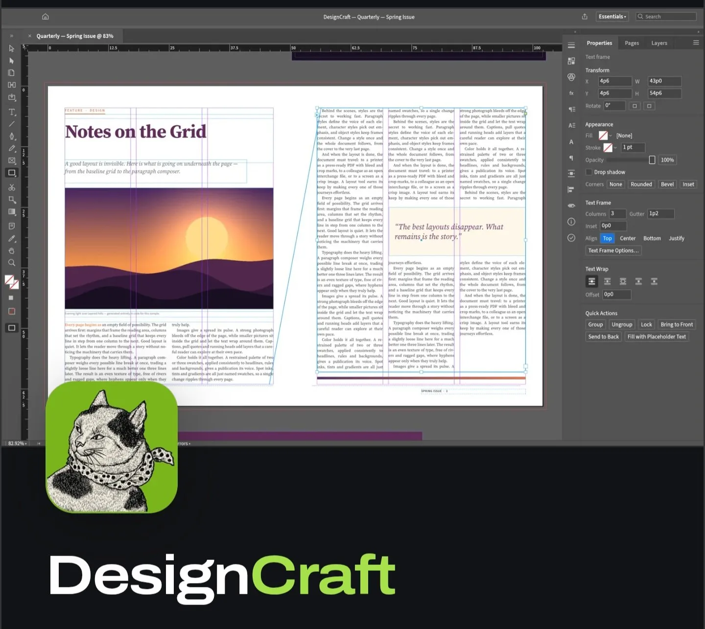The image size is (705, 629).
Task: Enable the Drop shadow checkbox
Action: pyautogui.click(x=589, y=172)
